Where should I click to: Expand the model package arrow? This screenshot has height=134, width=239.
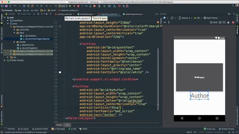tap(14, 42)
